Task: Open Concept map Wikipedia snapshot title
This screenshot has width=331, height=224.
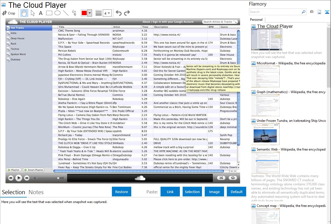Action: (291, 205)
